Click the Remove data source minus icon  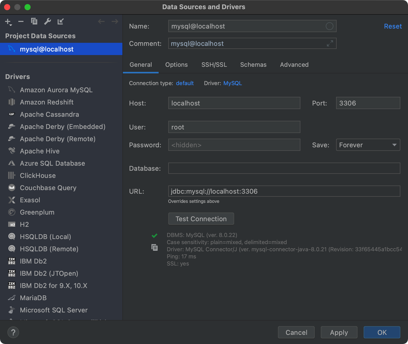[x=21, y=21]
